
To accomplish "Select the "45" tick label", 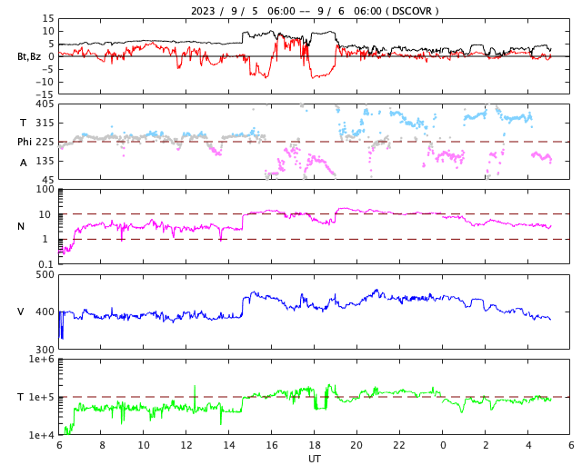I will [x=48, y=180].
